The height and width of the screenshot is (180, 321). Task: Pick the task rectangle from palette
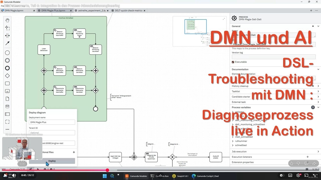[x=8, y=83]
